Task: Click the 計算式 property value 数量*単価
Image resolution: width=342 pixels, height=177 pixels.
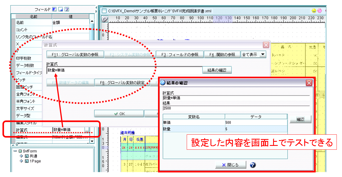Action: click(68, 130)
